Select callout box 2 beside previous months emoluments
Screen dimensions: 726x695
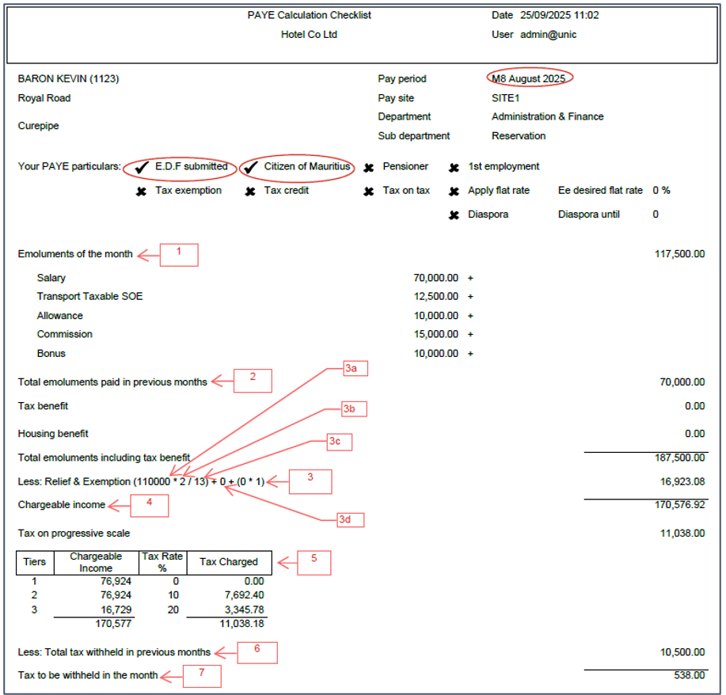coord(253,381)
